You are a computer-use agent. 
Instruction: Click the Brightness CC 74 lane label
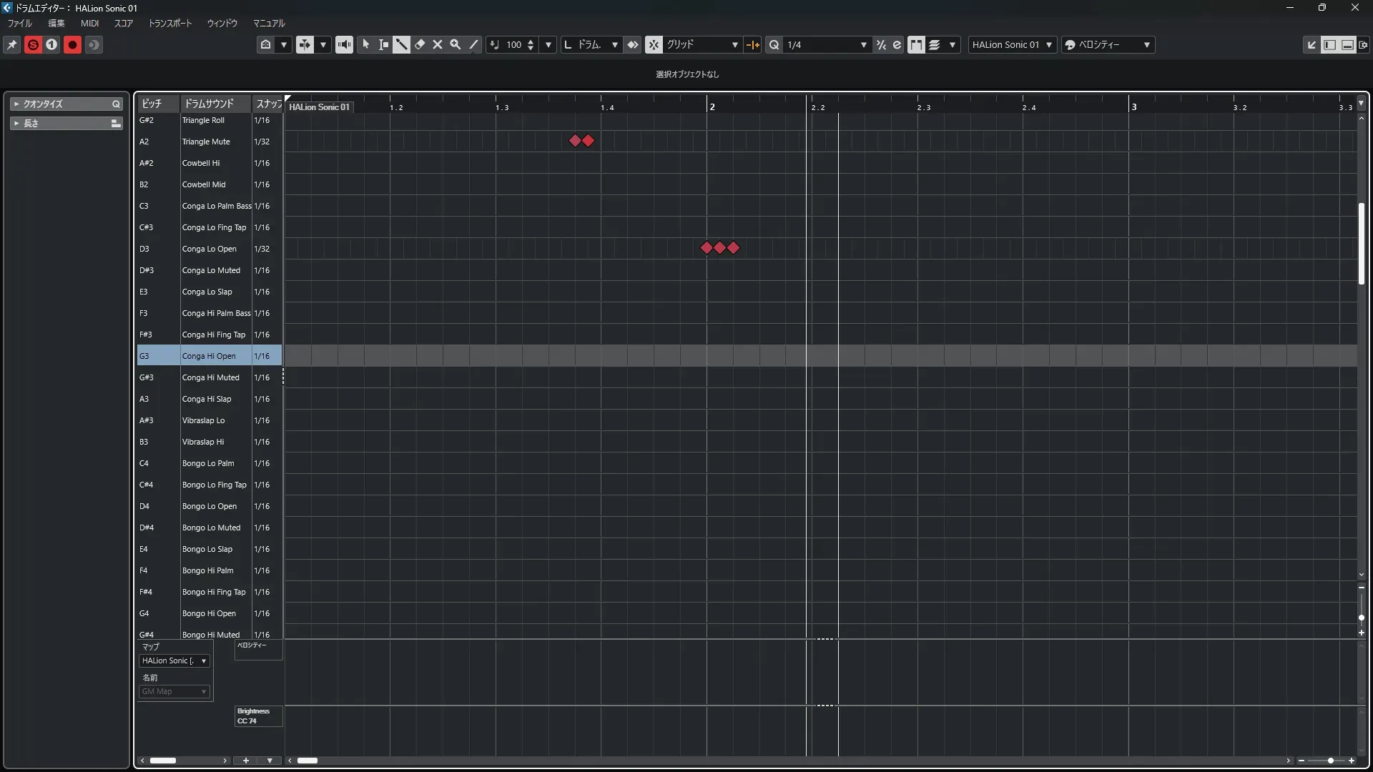pyautogui.click(x=254, y=716)
